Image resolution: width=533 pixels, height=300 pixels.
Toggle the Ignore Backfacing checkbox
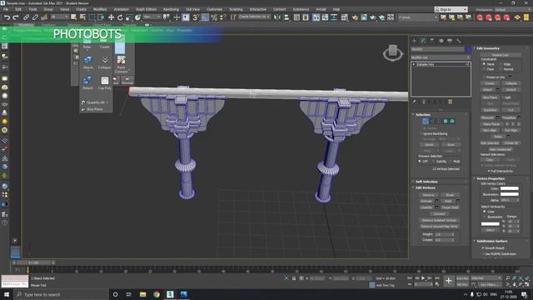coord(421,133)
